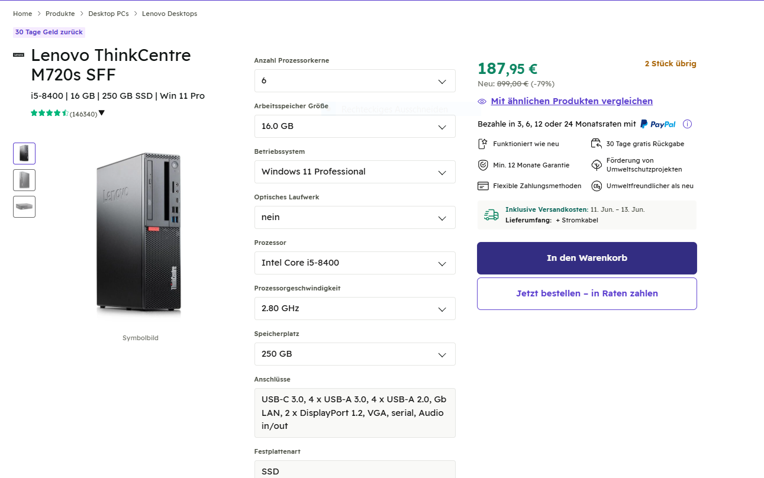The height and width of the screenshot is (478, 764).
Task: Click the card icon for Flexible Zahlungsmethoden
Action: click(x=483, y=186)
